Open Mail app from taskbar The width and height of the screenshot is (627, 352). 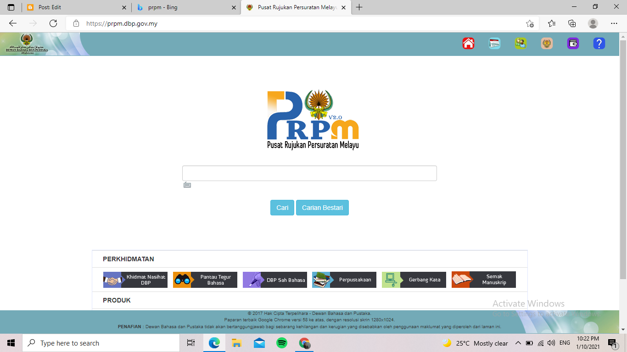click(259, 343)
